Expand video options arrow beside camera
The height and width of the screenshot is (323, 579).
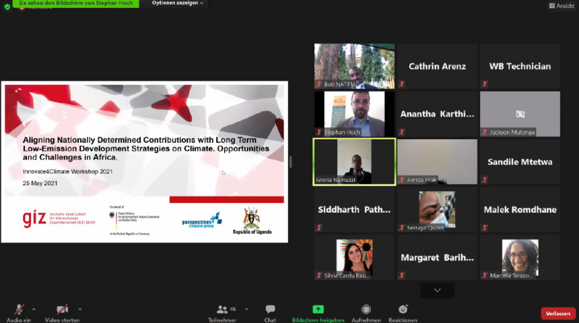coord(80,310)
